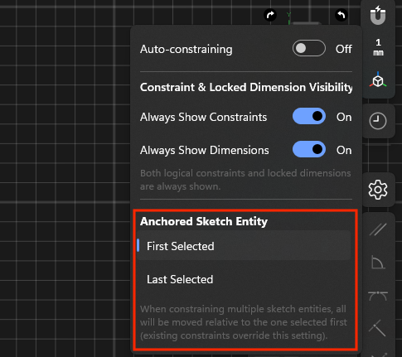Open the history clock icon
The height and width of the screenshot is (357, 402).
coord(378,121)
